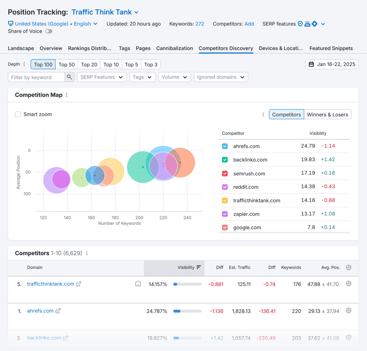Uncheck the backlinko.com competitor checkbox
The image size is (367, 351).
pyautogui.click(x=225, y=160)
